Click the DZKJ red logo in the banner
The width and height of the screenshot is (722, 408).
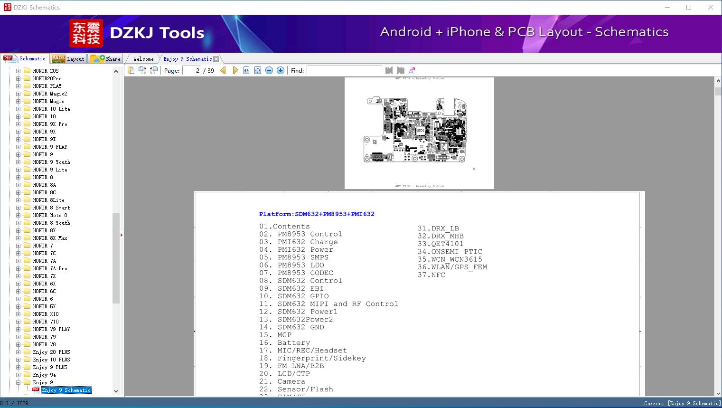click(x=86, y=33)
